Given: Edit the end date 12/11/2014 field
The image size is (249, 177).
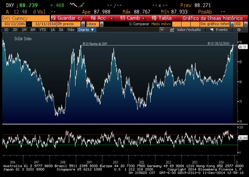Looking at the screenshot, I should click(x=44, y=24).
